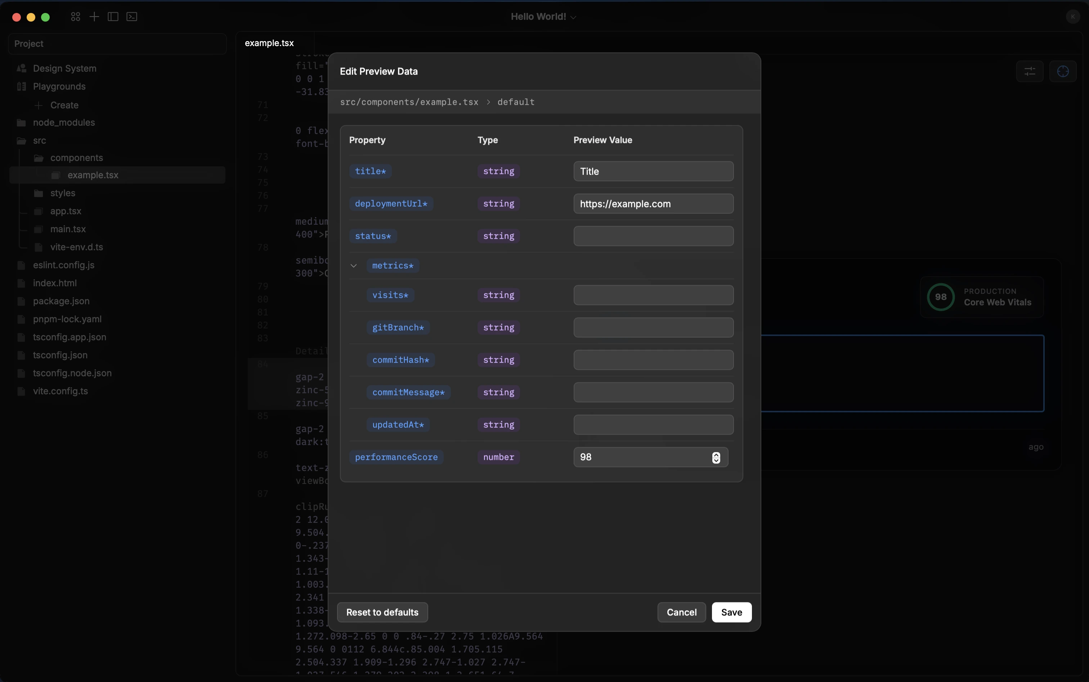The width and height of the screenshot is (1089, 682).
Task: Click the gitBranch preview value field
Action: click(x=653, y=327)
